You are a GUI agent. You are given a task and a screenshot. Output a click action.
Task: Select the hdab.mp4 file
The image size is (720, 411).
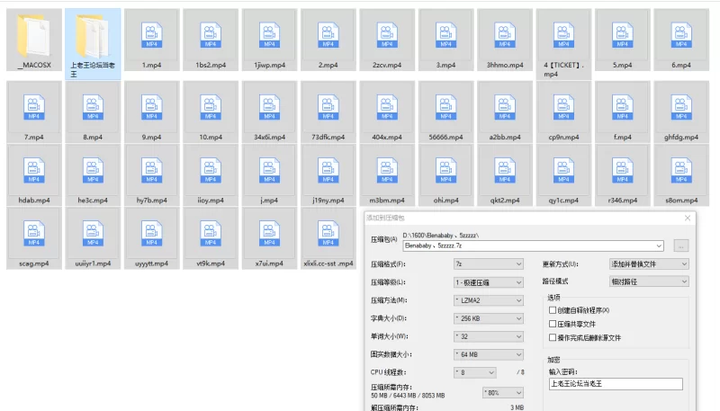click(x=34, y=175)
